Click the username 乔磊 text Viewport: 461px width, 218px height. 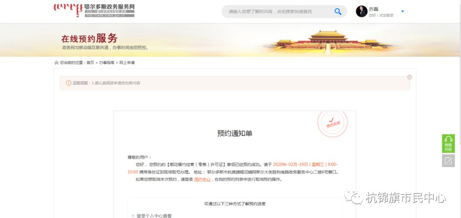pyautogui.click(x=373, y=9)
